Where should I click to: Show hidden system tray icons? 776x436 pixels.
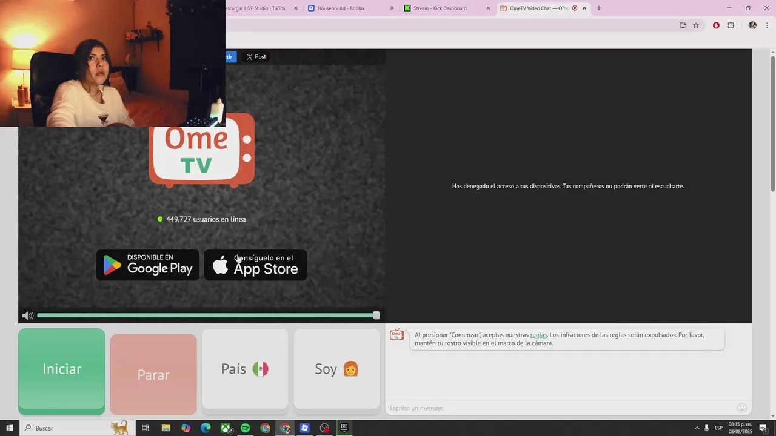[x=697, y=428]
